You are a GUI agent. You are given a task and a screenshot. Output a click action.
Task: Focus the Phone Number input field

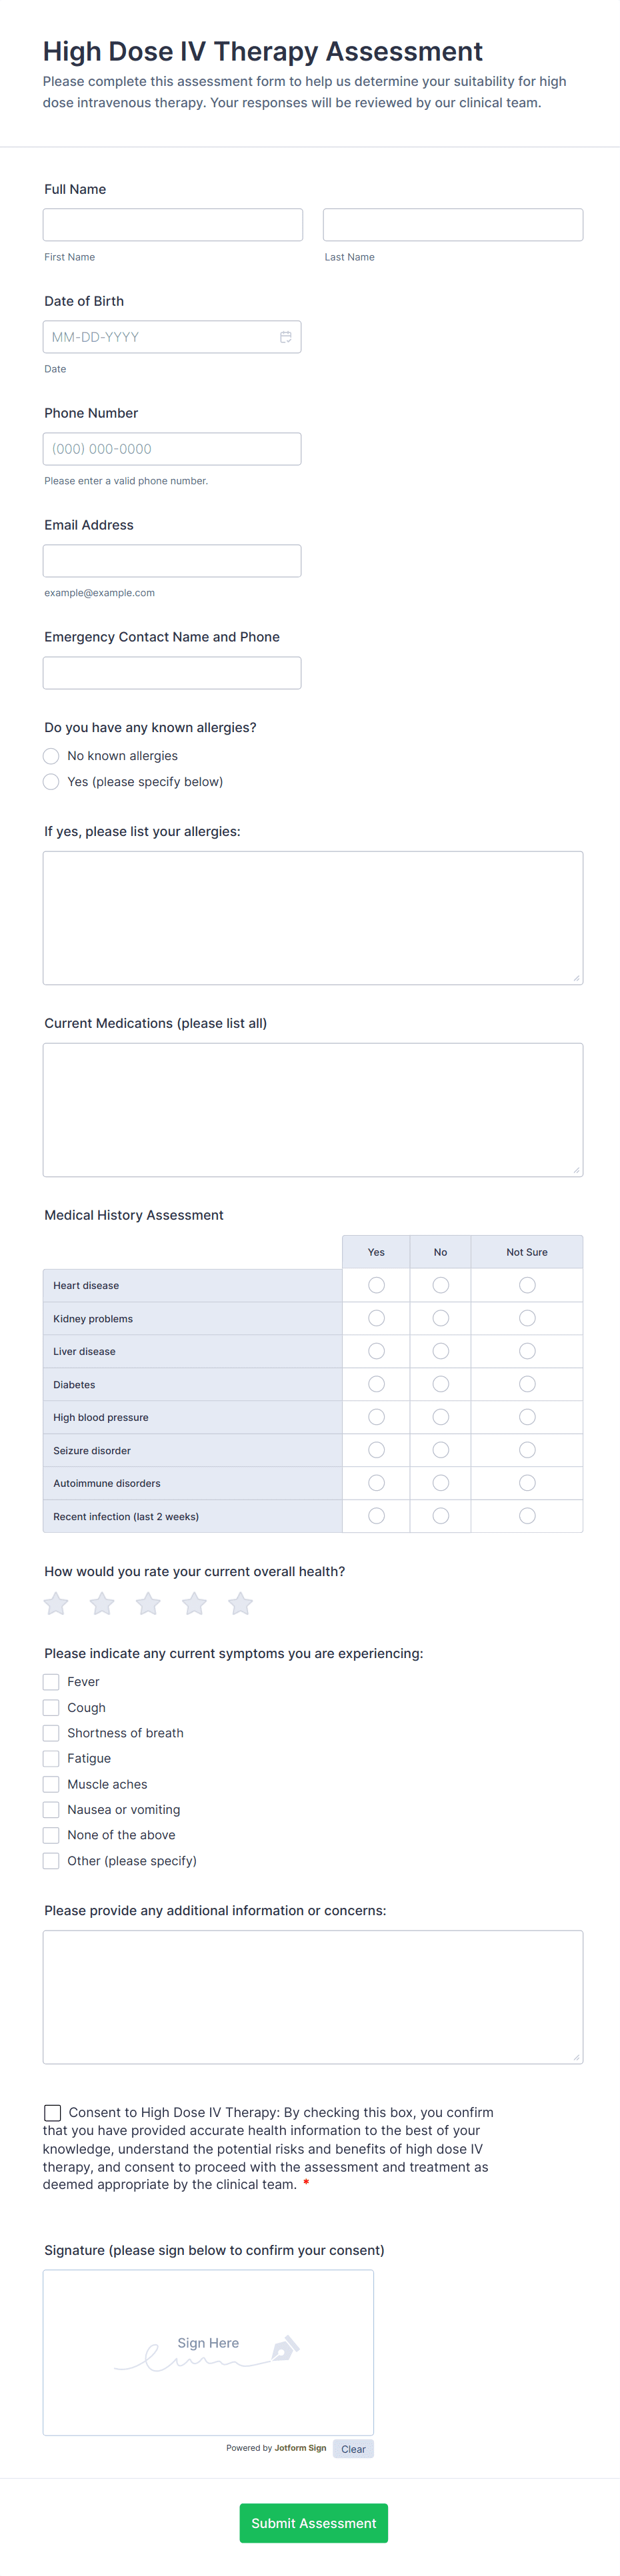[x=172, y=449]
